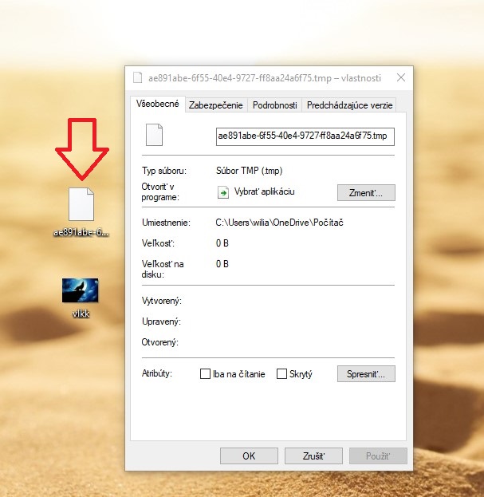Go to the Podrobnosti tab

(x=275, y=105)
